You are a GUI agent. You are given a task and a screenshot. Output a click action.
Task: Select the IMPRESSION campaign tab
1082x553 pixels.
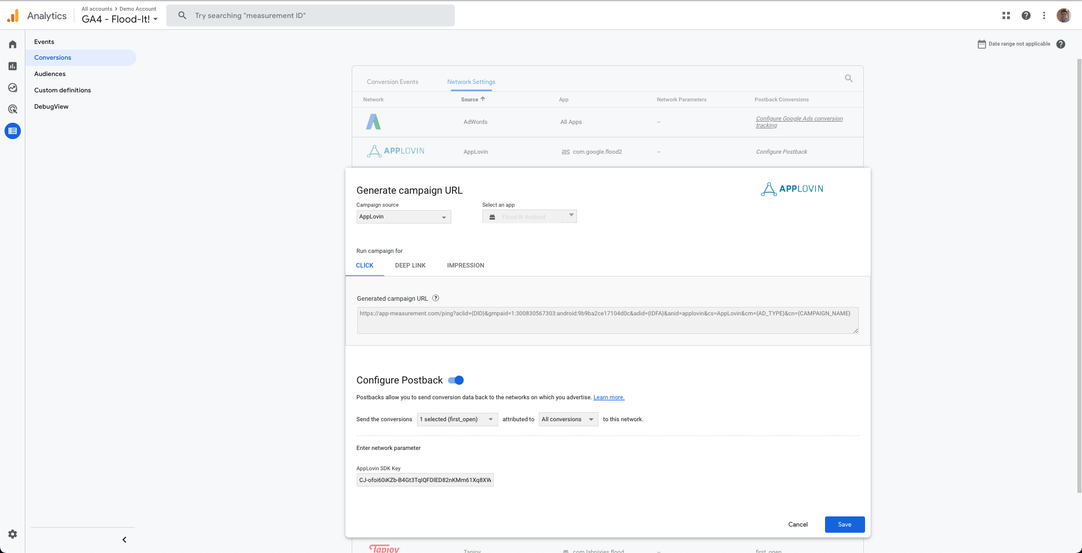point(465,265)
